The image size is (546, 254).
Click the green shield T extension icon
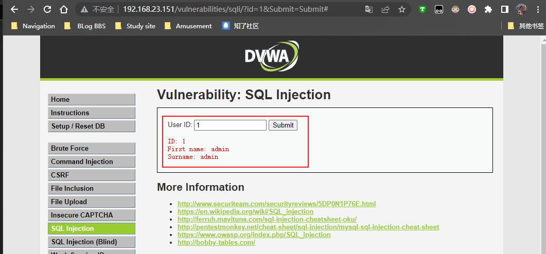click(422, 9)
